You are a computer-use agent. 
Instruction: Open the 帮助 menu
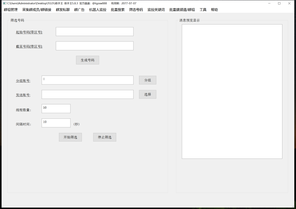(214, 10)
